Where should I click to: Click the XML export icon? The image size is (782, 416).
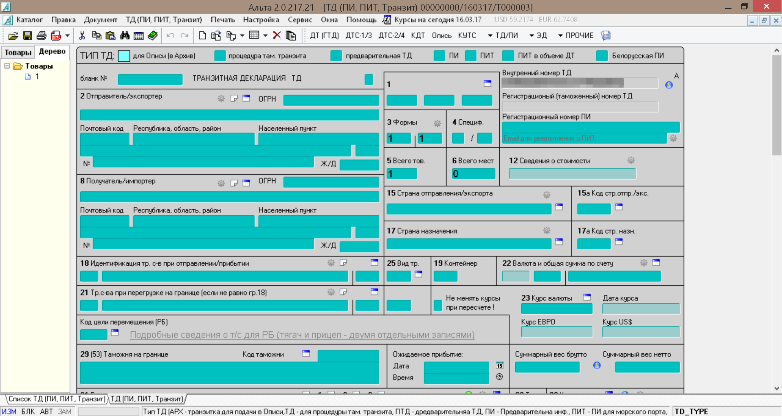click(x=56, y=36)
